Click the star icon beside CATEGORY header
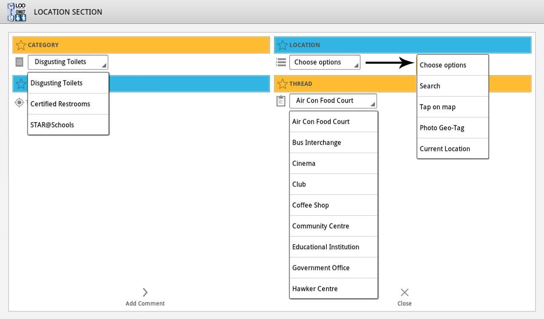Viewport: 544px width, 319px height. (20, 45)
